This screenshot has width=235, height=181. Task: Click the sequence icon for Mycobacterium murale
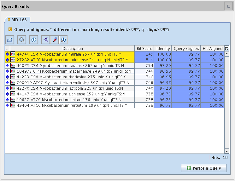13,54
